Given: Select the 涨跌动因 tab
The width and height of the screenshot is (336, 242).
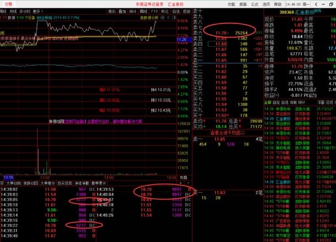Looking at the screenshot, I should [x=31, y=183].
